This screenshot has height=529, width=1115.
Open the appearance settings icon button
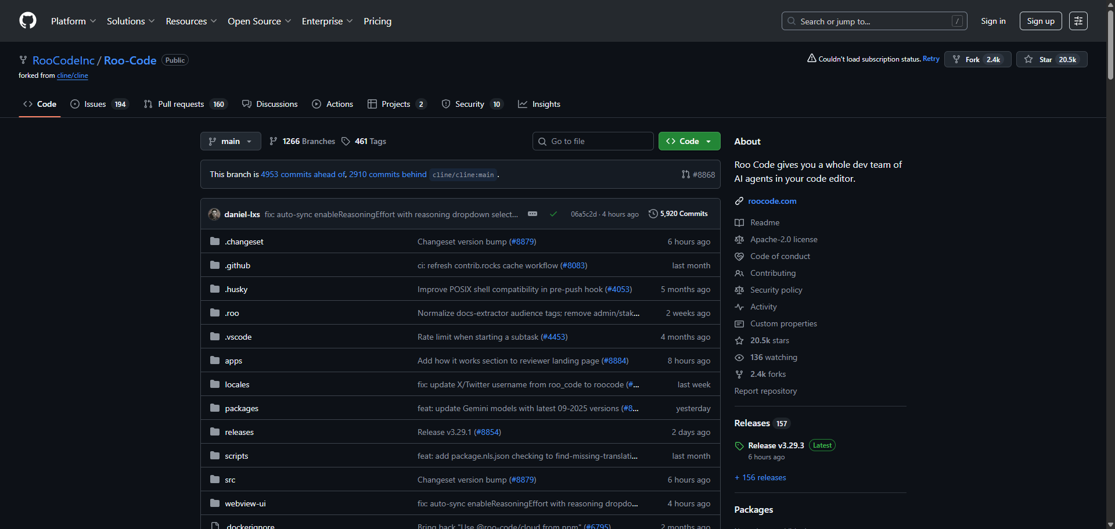pyautogui.click(x=1078, y=21)
